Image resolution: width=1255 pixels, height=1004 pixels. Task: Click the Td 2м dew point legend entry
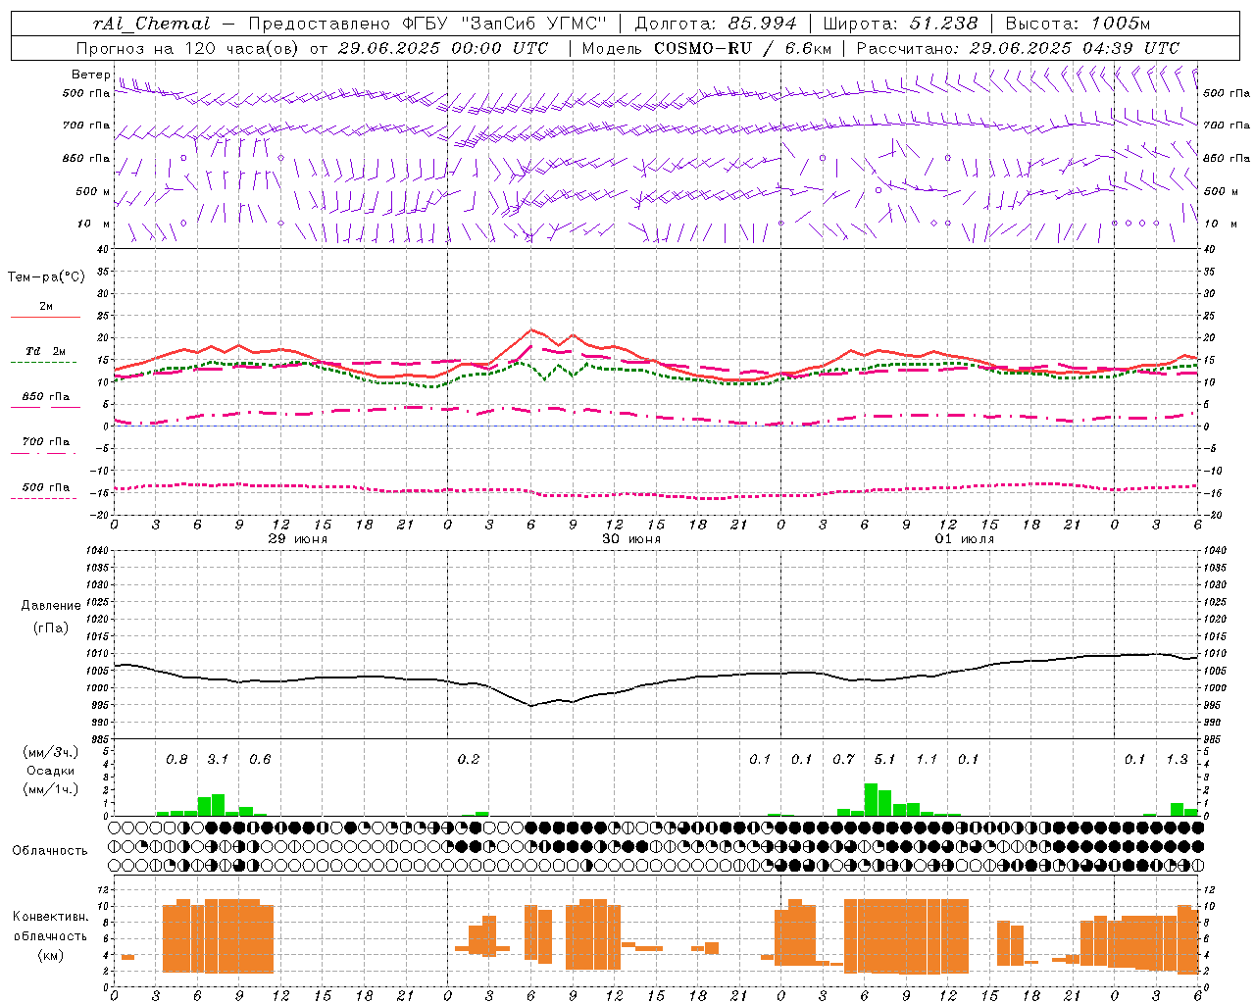(45, 351)
